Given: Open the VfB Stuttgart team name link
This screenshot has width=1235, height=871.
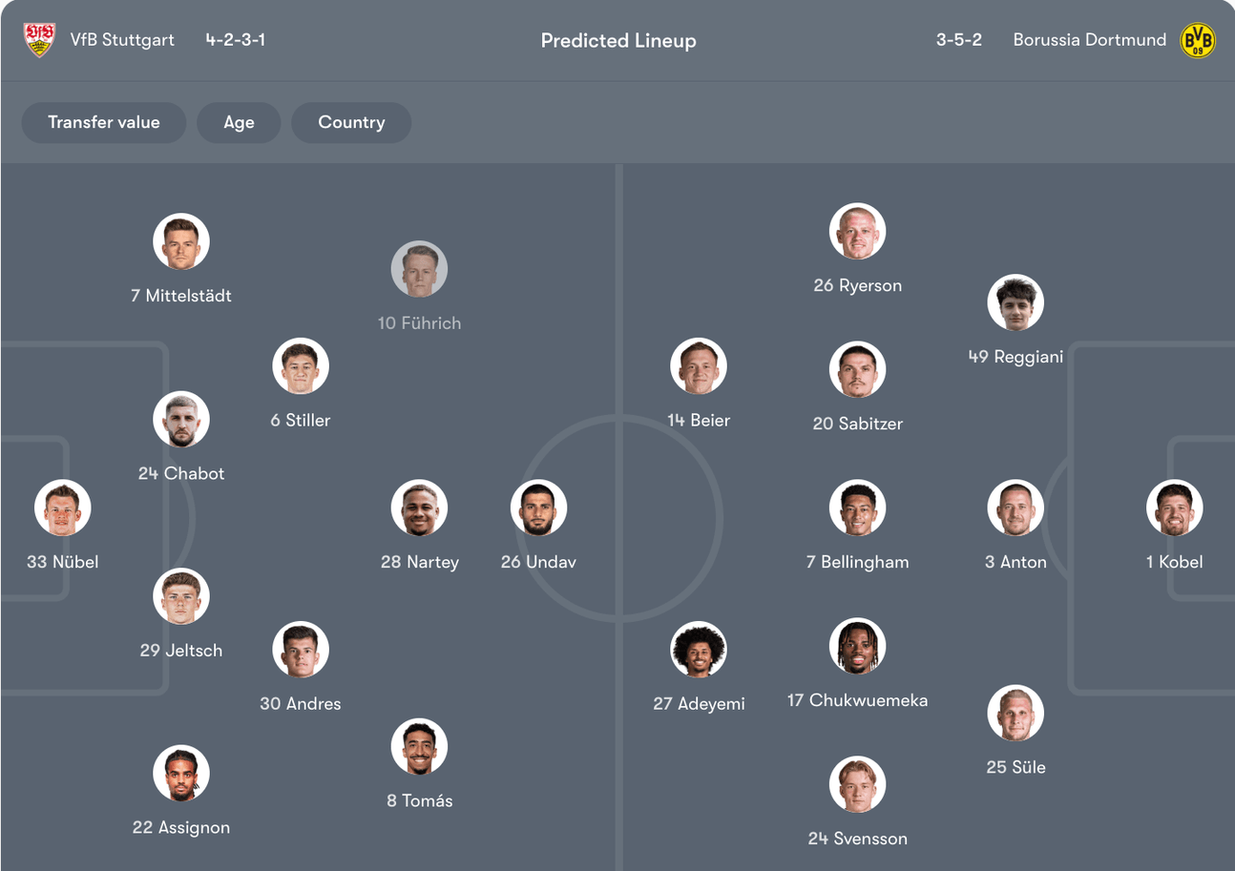Looking at the screenshot, I should click(x=122, y=40).
